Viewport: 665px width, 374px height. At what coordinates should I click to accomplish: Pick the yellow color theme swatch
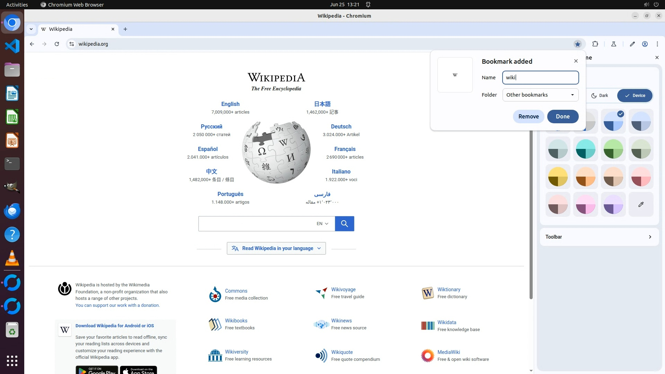click(558, 177)
